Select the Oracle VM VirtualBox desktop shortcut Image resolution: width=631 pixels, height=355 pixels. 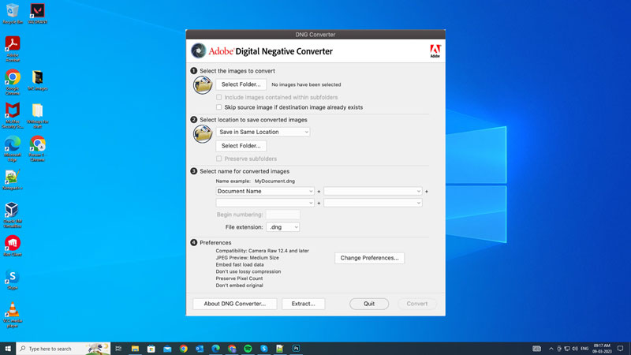tap(13, 215)
